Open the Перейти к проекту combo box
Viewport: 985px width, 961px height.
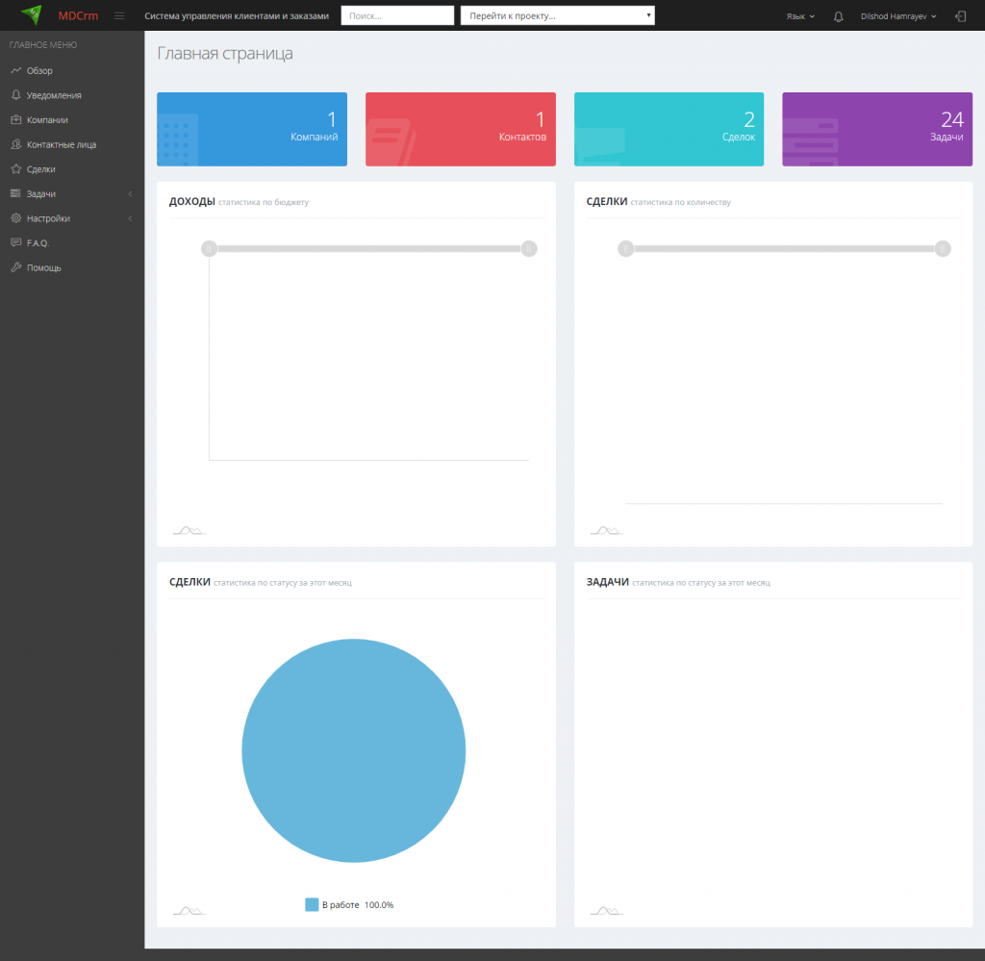[x=557, y=15]
